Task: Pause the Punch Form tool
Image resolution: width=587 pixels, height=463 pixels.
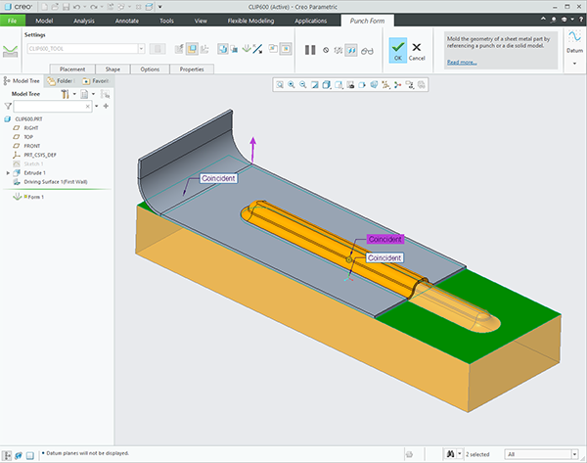Action: click(310, 50)
